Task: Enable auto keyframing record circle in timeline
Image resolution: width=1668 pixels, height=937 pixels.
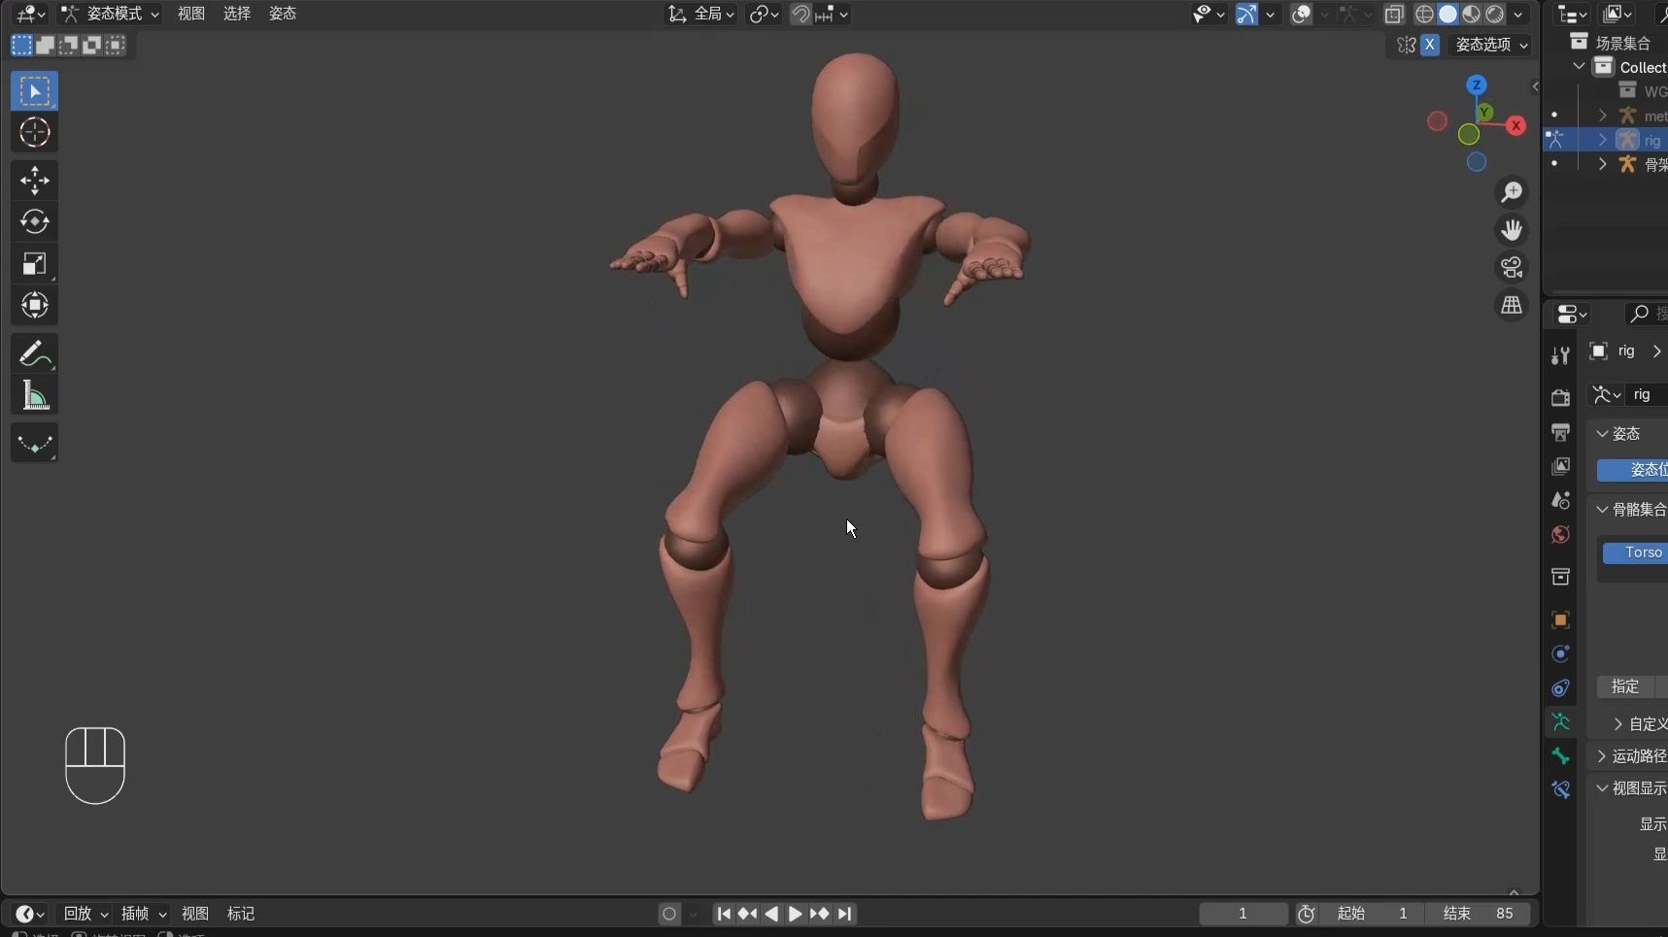Action: coord(669,914)
